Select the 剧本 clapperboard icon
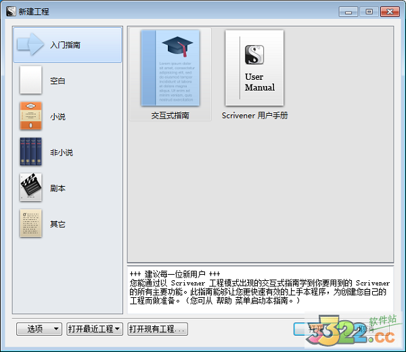406x352 pixels. pyautogui.click(x=30, y=188)
